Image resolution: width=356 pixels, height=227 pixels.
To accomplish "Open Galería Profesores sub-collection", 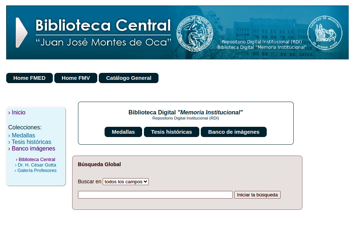I will [37, 171].
